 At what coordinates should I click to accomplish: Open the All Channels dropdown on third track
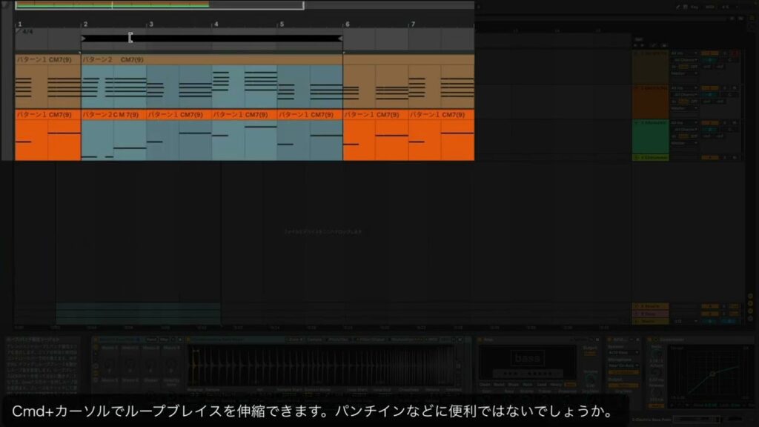pos(684,129)
